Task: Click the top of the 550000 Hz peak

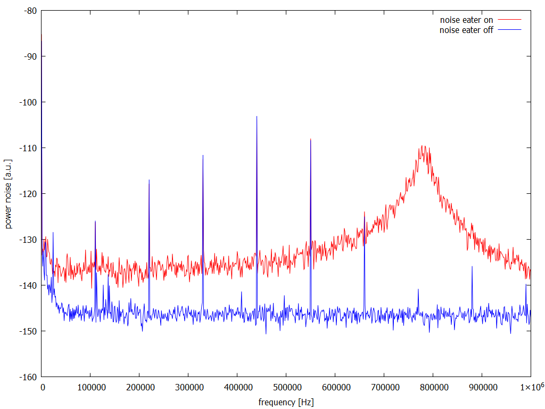Action: point(310,140)
